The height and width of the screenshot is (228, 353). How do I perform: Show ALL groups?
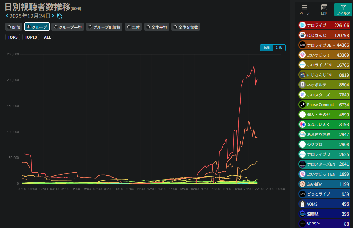coord(48,37)
